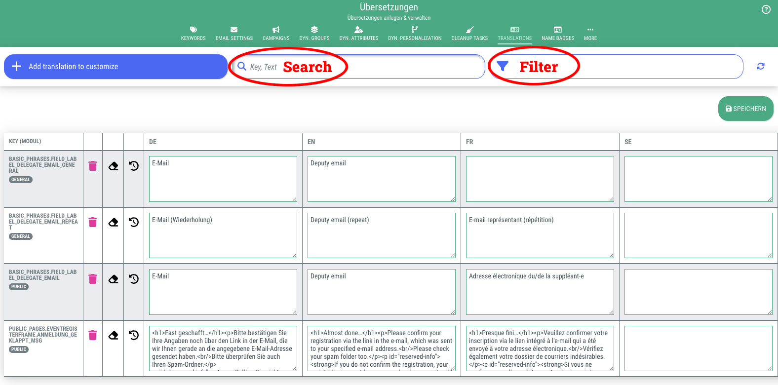Click empty FR field of DELEGATE_EMAIL_GENERAL row

pos(540,179)
